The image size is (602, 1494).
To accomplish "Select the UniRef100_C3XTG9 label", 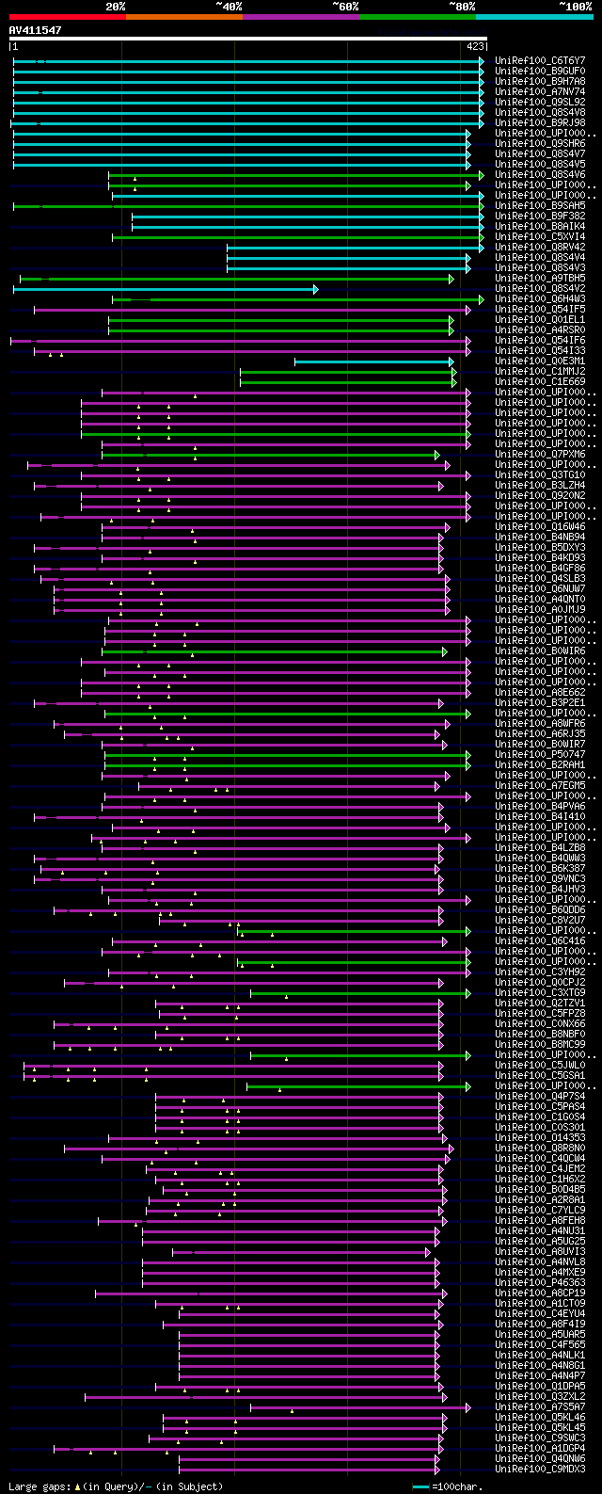I will (540, 992).
